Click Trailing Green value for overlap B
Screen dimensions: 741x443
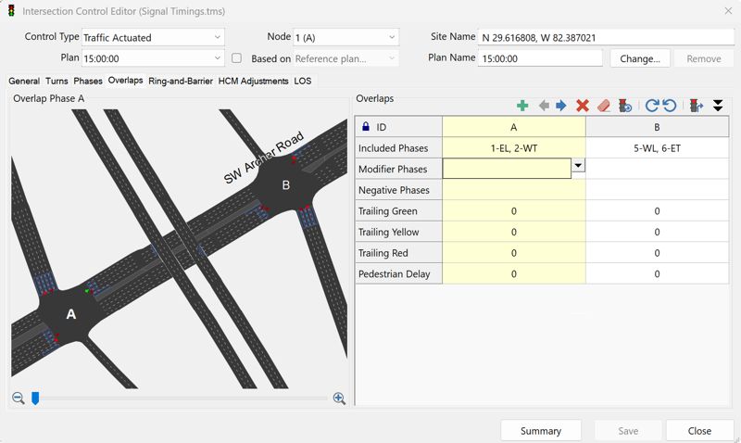[657, 211]
